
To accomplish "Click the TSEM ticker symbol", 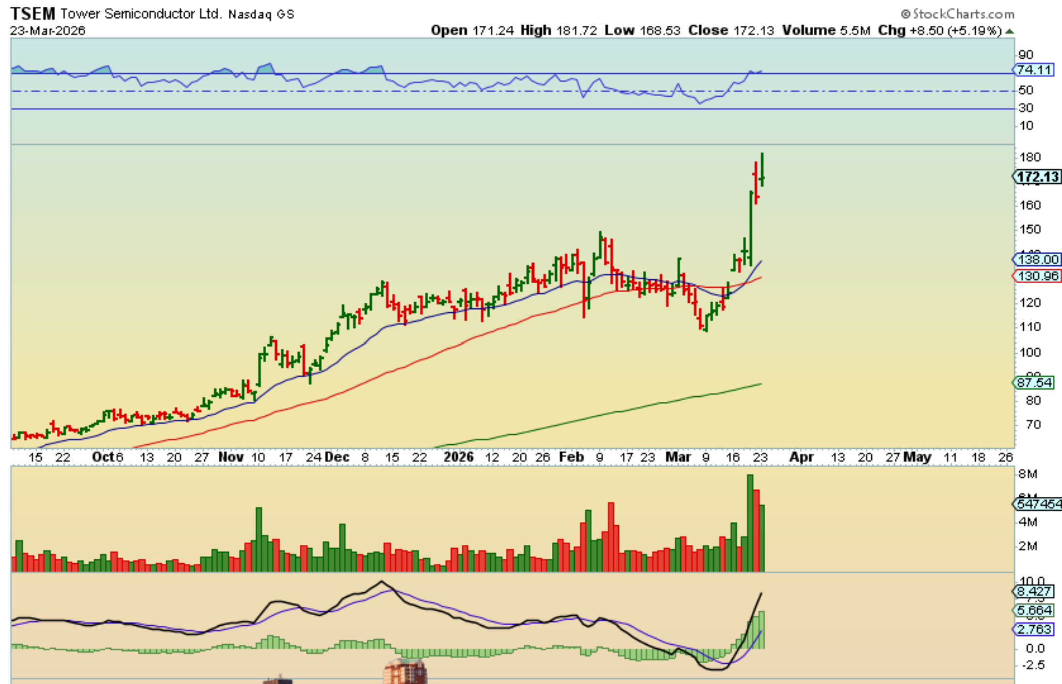I will click(x=32, y=13).
